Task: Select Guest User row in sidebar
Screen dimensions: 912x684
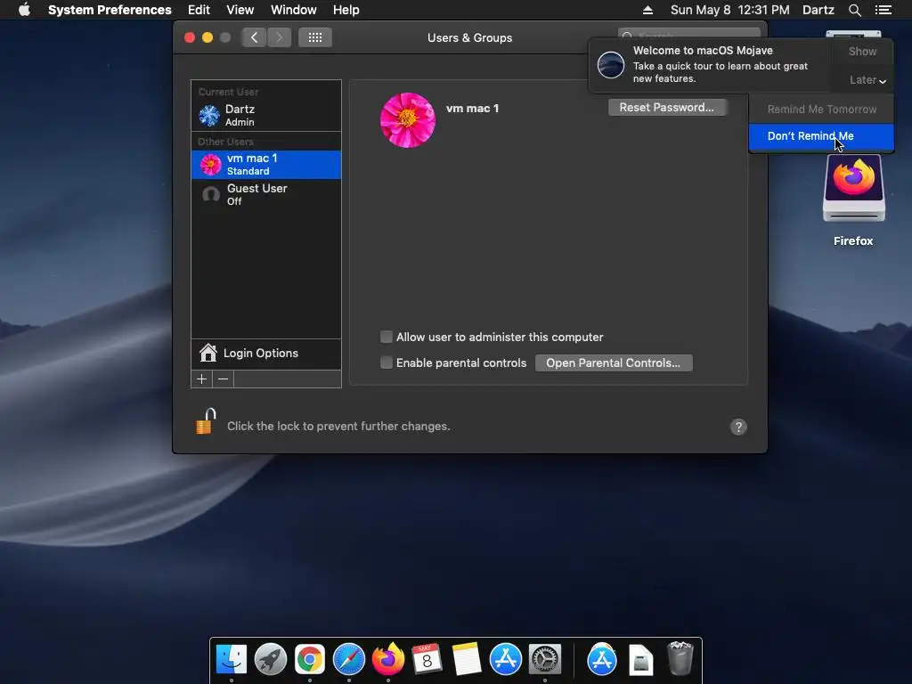Action: (265, 194)
